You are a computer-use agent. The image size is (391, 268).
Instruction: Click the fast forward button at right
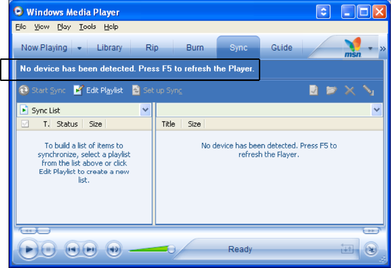tap(371, 231)
